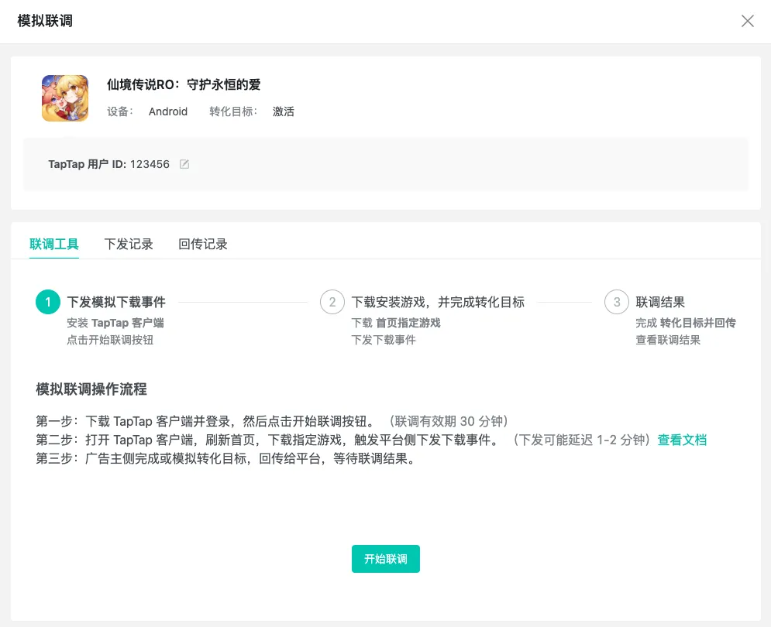Click the edit pencil icon beside TapTap 用户 ID
Screen dimensions: 771x627
[x=184, y=164]
